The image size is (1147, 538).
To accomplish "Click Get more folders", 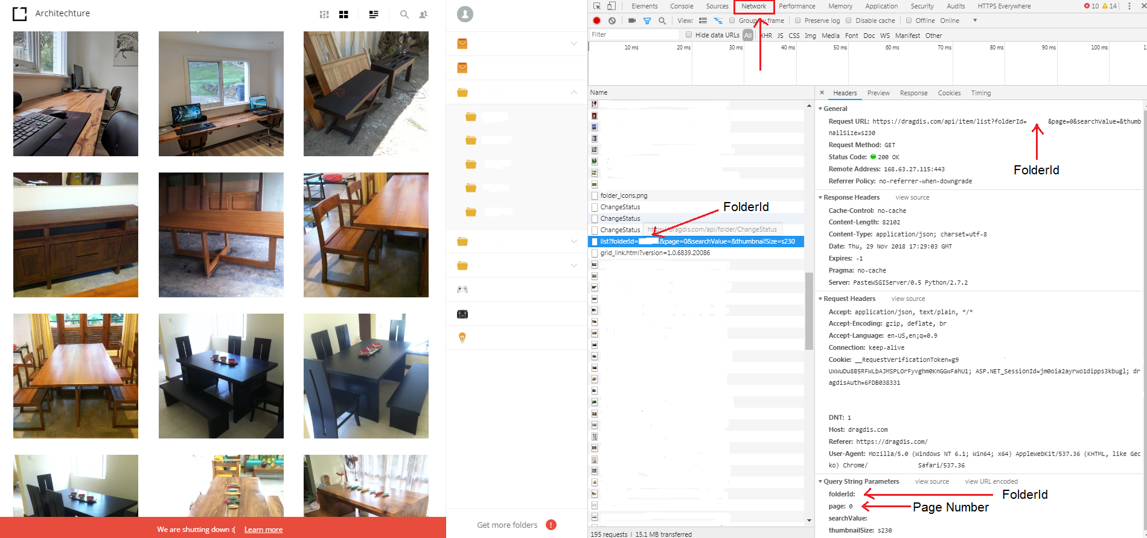I will pos(507,525).
